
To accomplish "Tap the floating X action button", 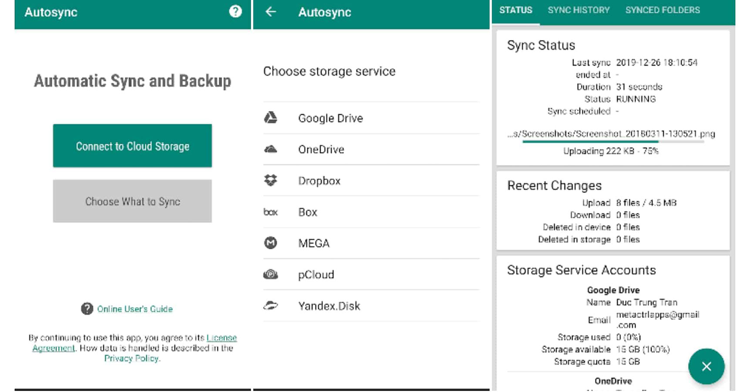I will point(706,366).
